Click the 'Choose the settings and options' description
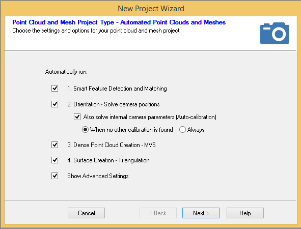Image resolution: width=301 pixels, height=229 pixels. 96,31
